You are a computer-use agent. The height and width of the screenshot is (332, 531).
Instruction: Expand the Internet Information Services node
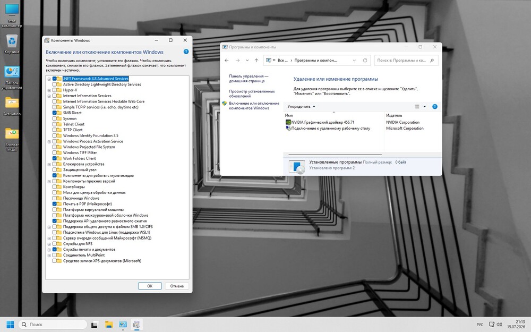(49, 96)
